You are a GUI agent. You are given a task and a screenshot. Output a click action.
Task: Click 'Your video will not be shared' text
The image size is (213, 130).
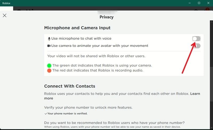(x=96, y=56)
